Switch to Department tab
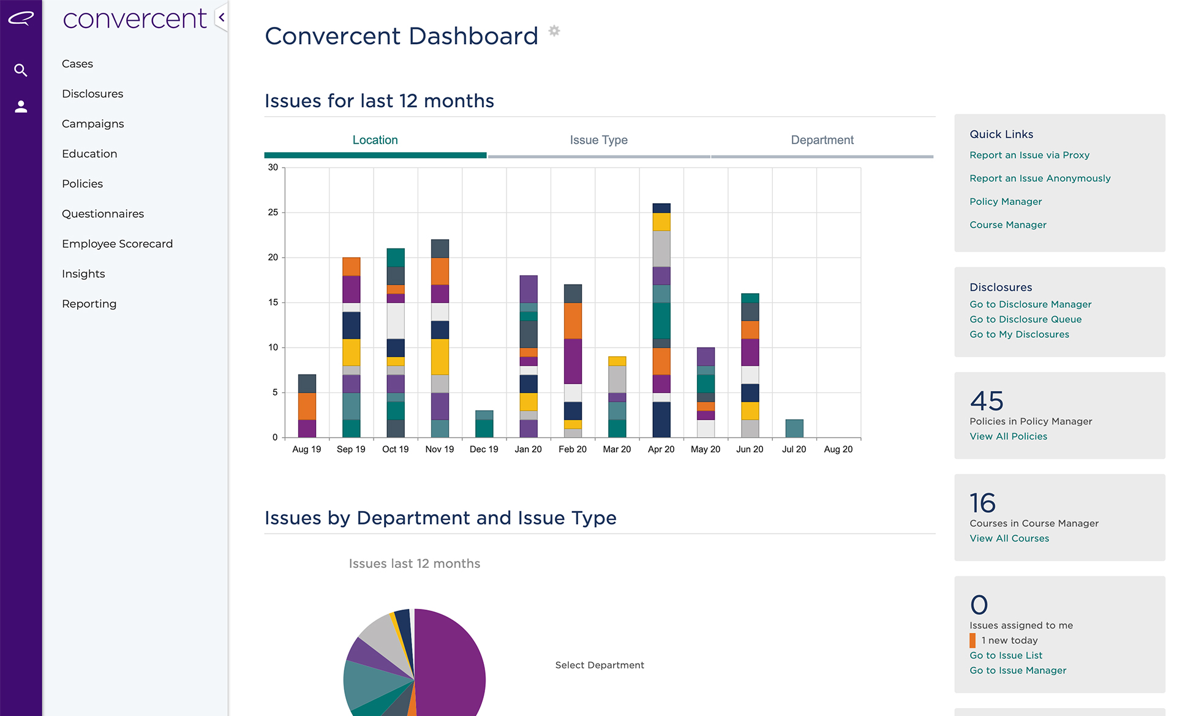This screenshot has width=1193, height=716. click(x=822, y=140)
